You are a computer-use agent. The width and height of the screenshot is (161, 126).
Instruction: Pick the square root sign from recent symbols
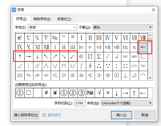coord(99,93)
